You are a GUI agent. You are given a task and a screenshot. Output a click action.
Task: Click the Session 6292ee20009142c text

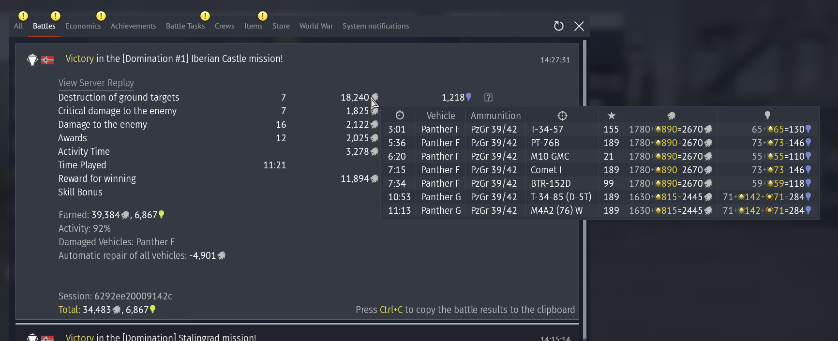pyautogui.click(x=115, y=296)
